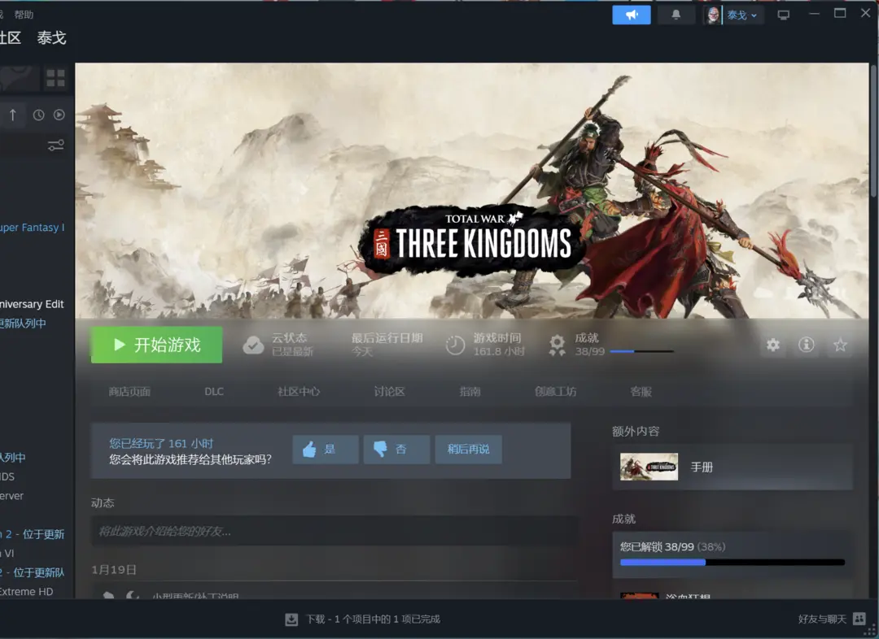Choose 否 to not recommend the game
Viewport: 879px width, 639px height.
396,449
